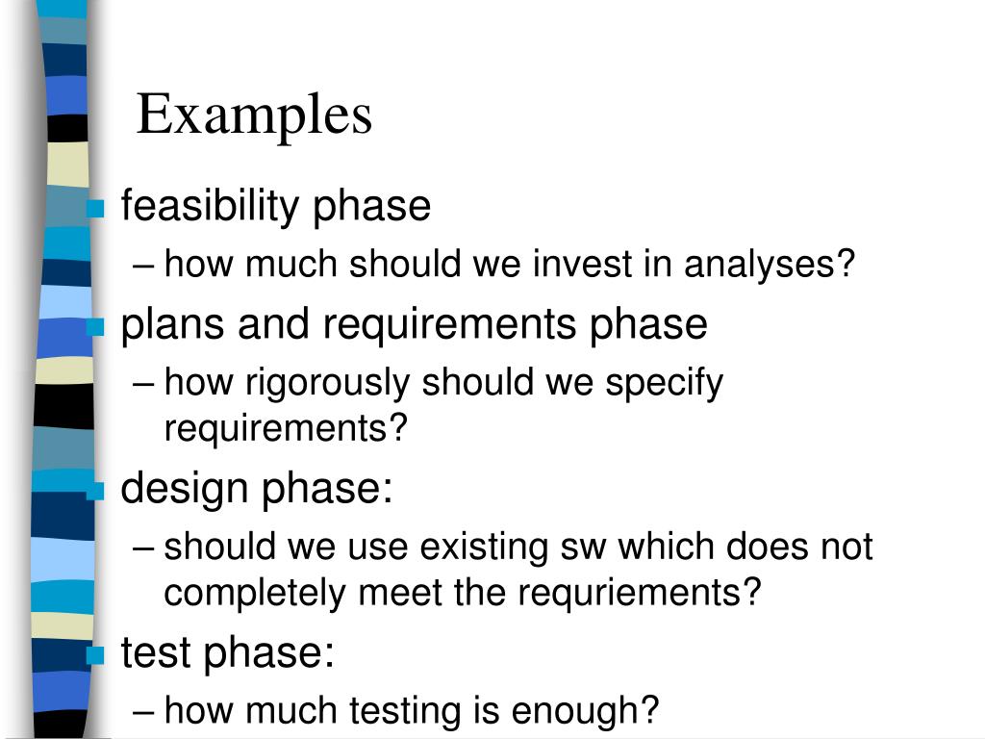This screenshot has height=739, width=985.
Task: Click the design phase: heading
Action: point(256,489)
